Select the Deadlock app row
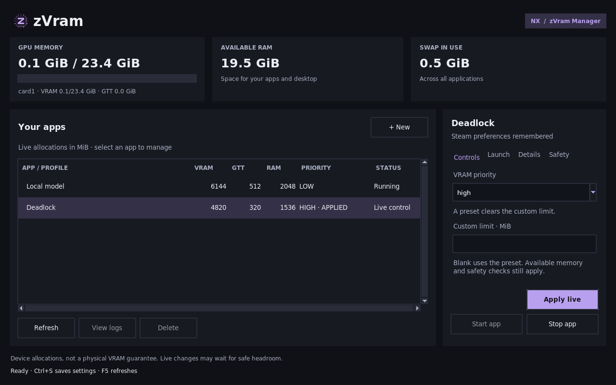This screenshot has height=385, width=616. point(219,207)
